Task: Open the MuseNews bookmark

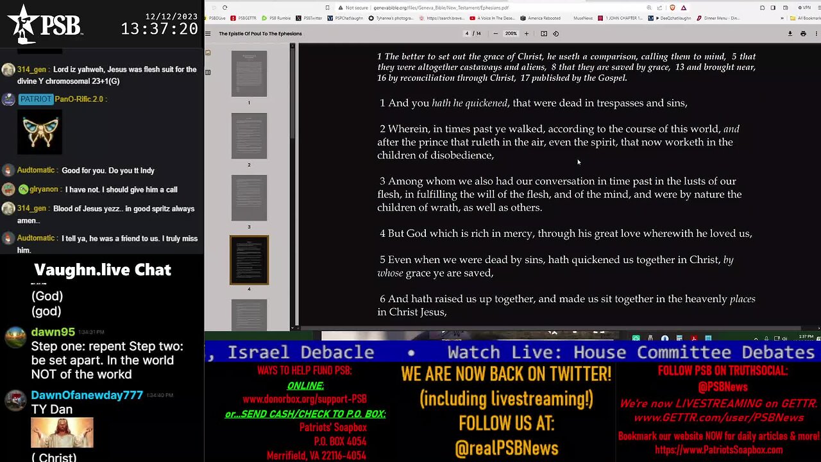Action: (582, 18)
